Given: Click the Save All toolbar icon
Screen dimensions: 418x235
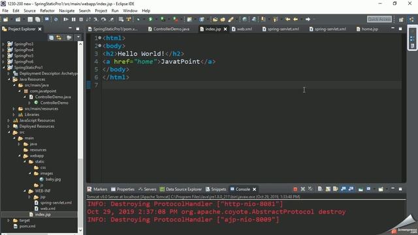Looking at the screenshot, I should (x=38, y=19).
